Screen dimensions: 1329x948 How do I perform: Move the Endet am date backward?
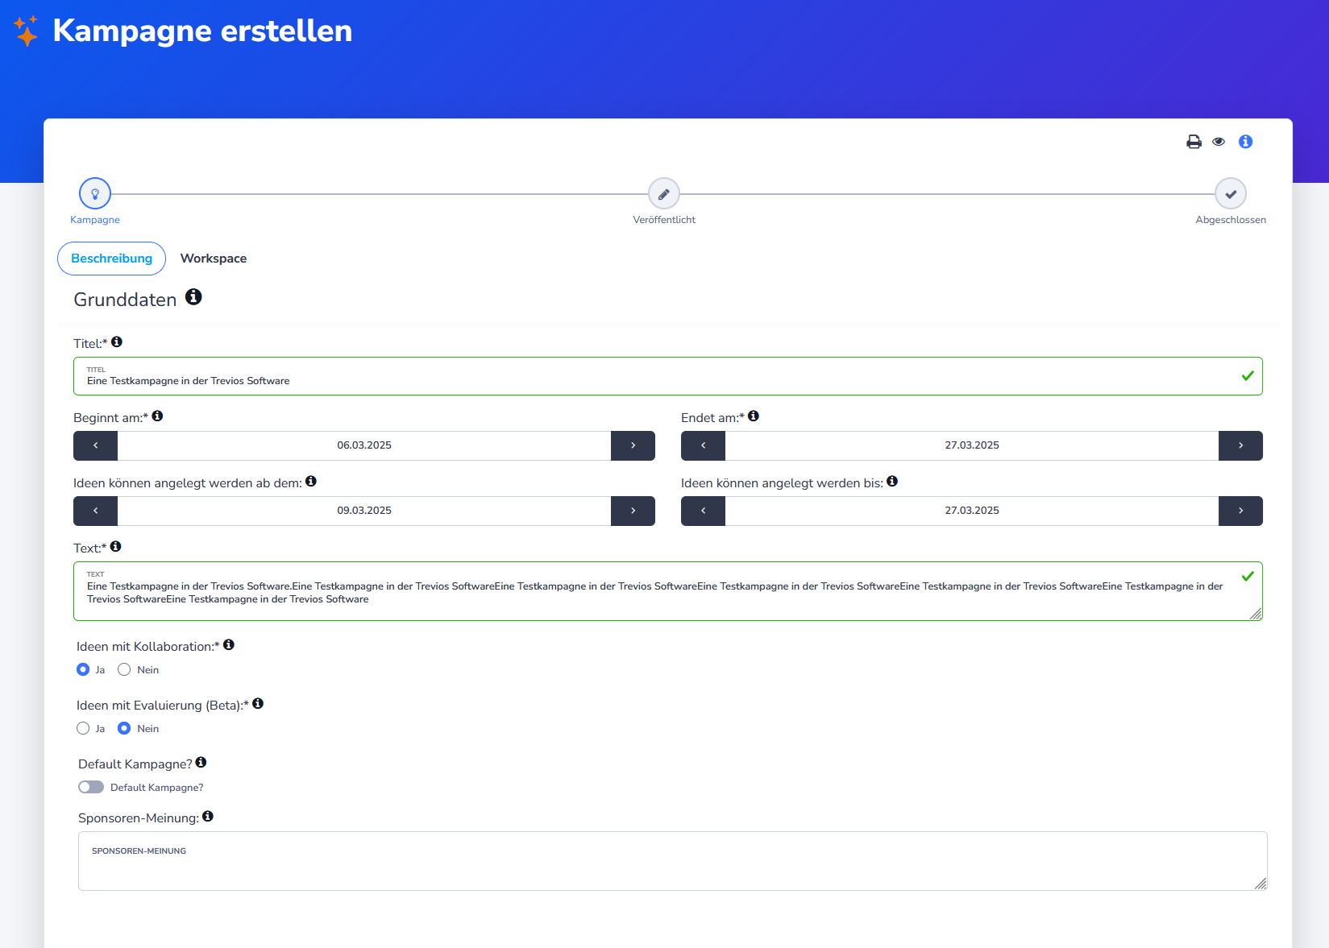703,445
